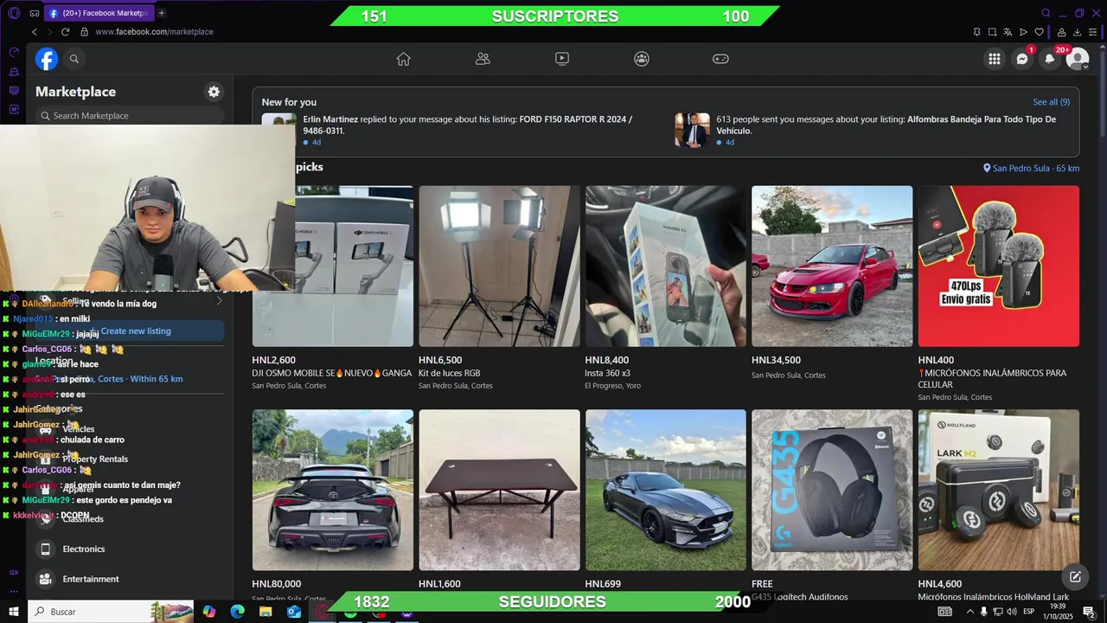
Task: Click the Buscar taskbar search box
Action: [111, 612]
